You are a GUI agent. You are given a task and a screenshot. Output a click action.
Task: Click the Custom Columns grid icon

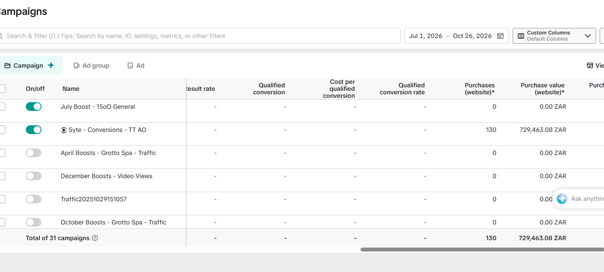point(521,36)
